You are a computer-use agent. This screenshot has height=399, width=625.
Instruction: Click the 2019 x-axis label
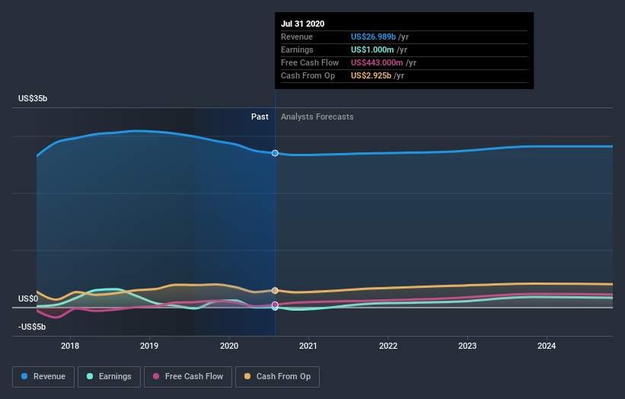[149, 346]
